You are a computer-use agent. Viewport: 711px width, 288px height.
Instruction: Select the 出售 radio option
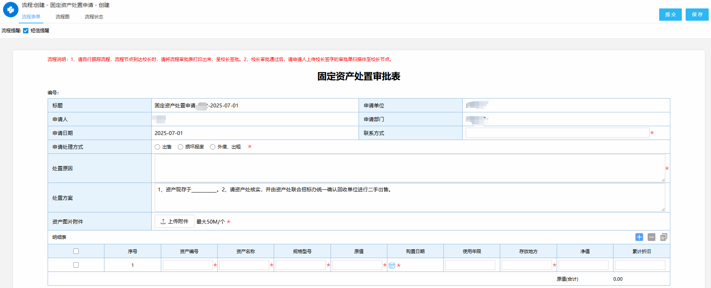coord(157,147)
